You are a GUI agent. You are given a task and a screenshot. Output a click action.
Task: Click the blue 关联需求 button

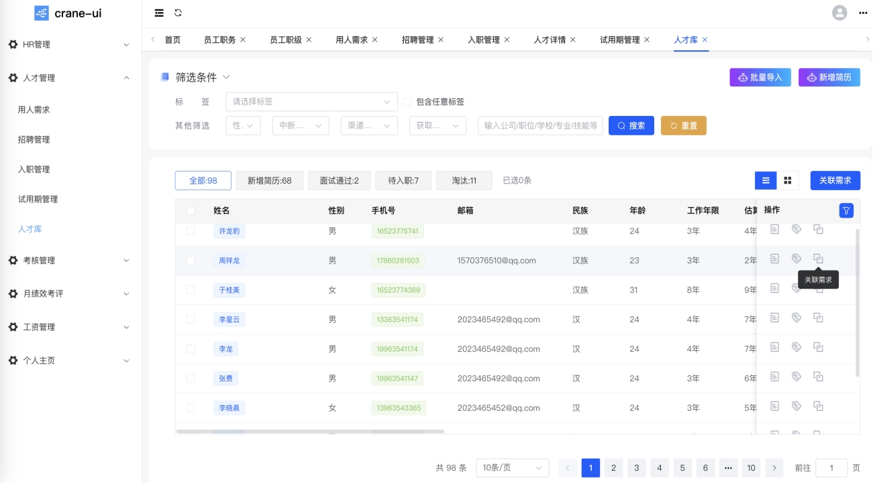(835, 180)
